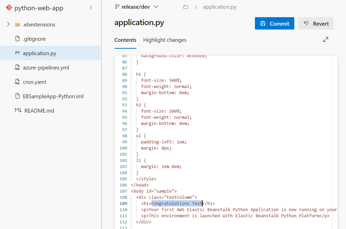Select application.py in the file tree
The image size is (346, 229).
point(50,53)
